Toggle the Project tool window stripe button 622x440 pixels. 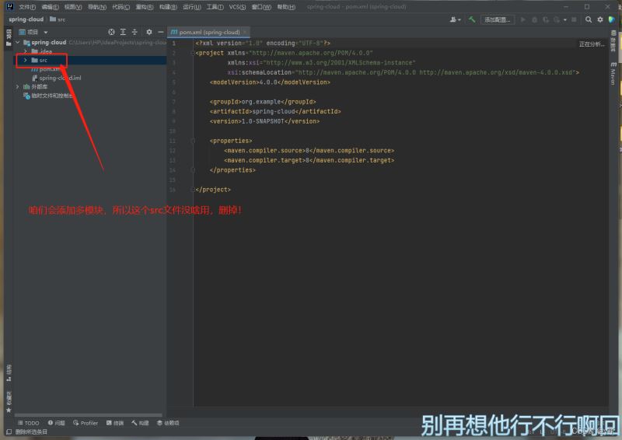(x=9, y=33)
